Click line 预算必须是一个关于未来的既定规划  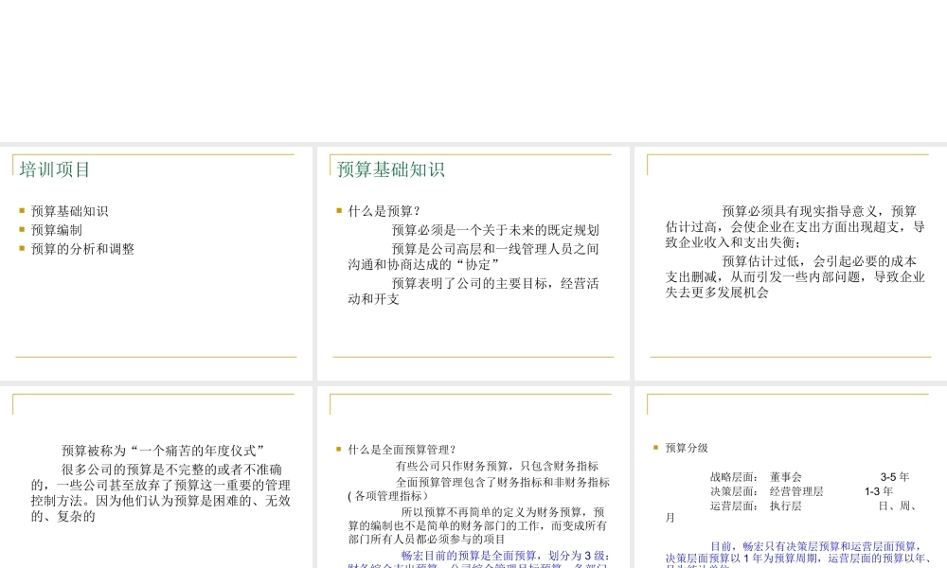[495, 230]
